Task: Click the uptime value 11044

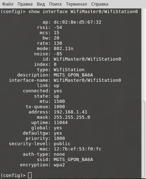Action: [61, 122]
